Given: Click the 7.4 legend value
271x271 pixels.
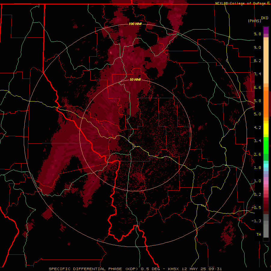Looking at the screenshot, I should (x=257, y=74).
